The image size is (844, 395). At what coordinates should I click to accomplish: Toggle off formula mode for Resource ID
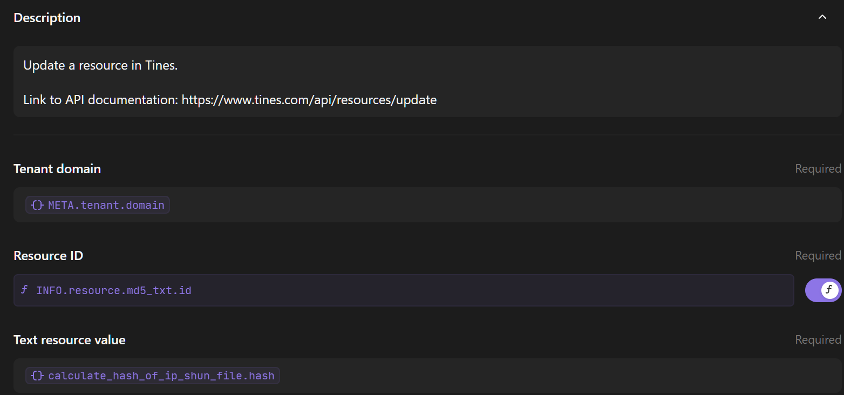pos(822,290)
